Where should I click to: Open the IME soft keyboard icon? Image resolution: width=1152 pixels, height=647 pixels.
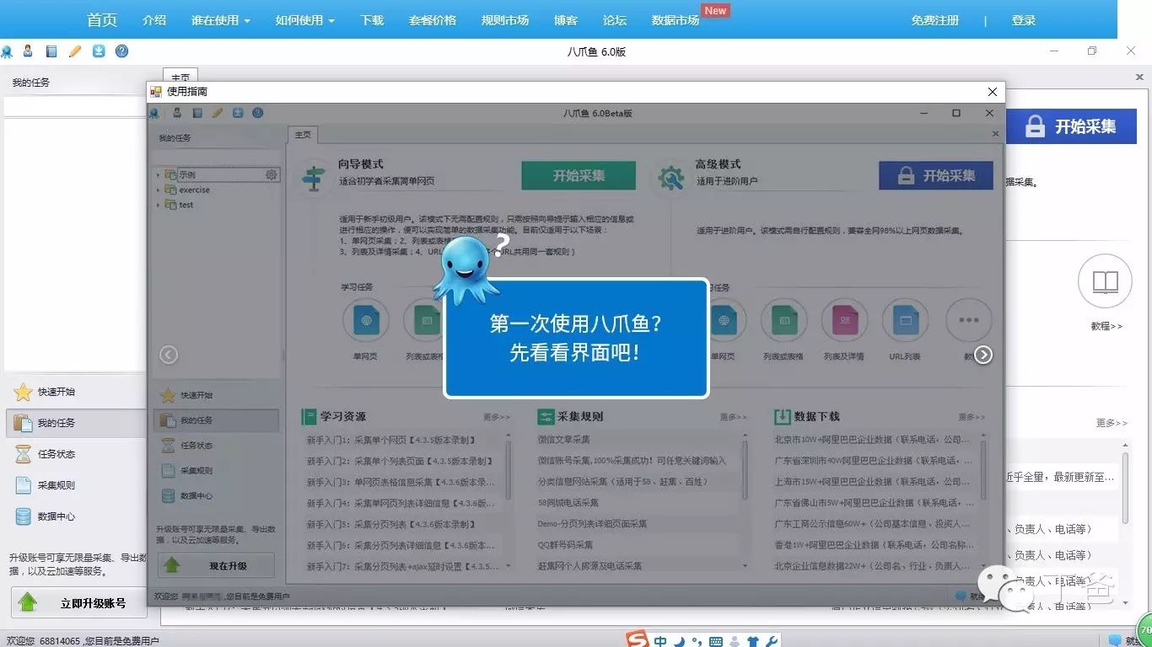point(716,642)
